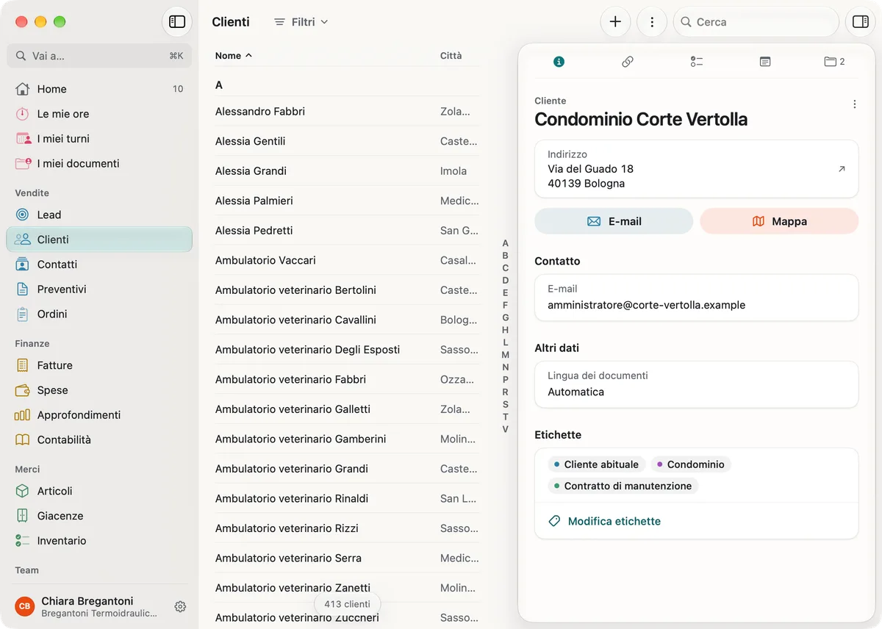Jump to letter C in alphabet index
This screenshot has width=882, height=629.
(x=505, y=268)
